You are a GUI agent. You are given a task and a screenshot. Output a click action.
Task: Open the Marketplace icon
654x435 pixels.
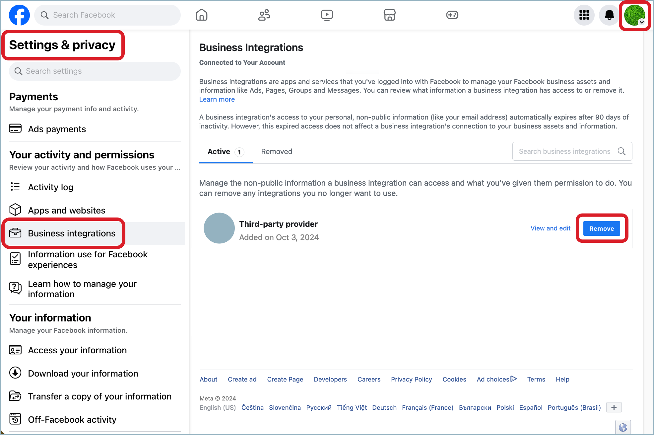[x=389, y=15]
